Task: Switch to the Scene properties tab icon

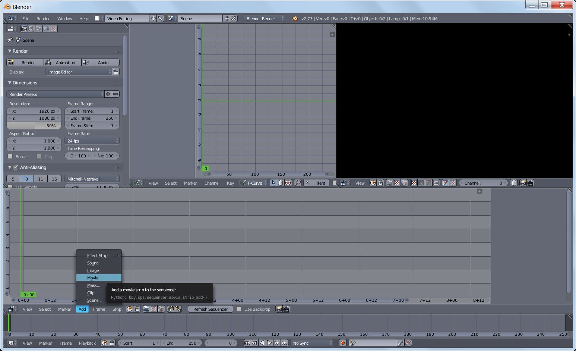Action: [39, 29]
